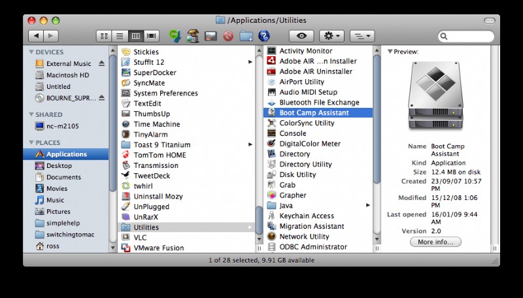Collapse the SHARED sidebar section
The image size is (523, 298).
[31, 114]
